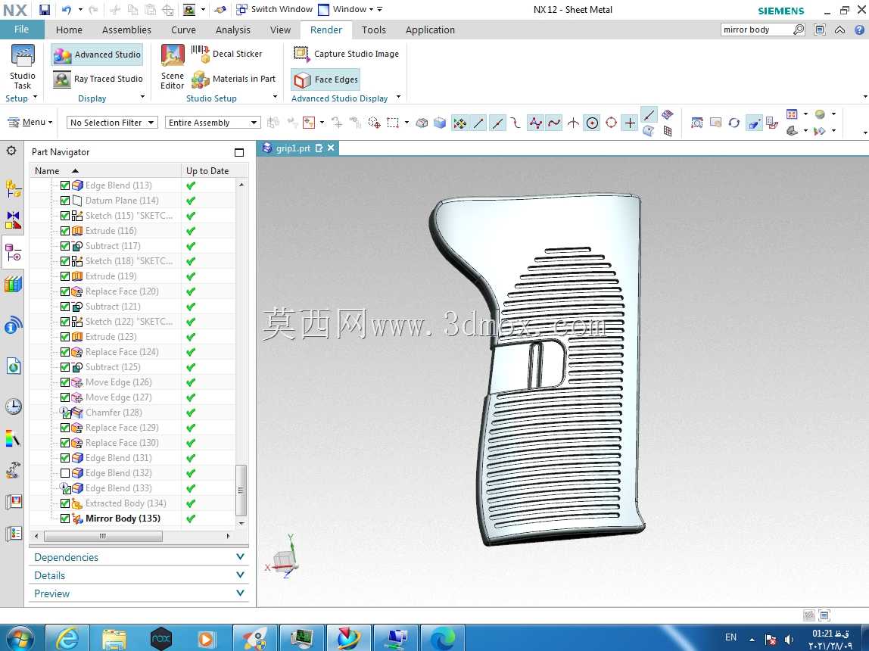This screenshot has height=651, width=869.
Task: Toggle Extracted Body (134) checkbox
Action: [x=65, y=503]
